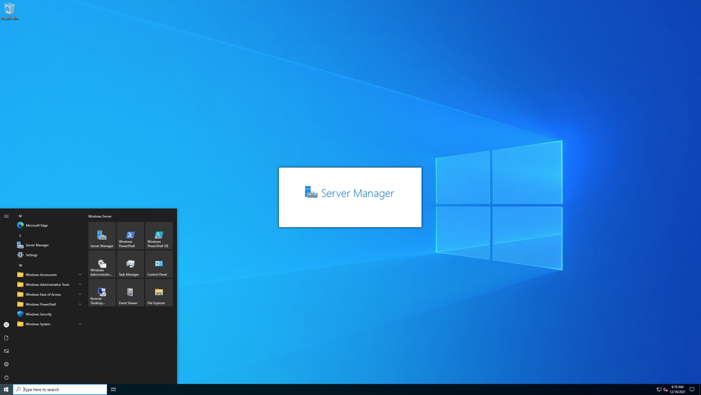
Task: Open Windows Security from the app list
Action: click(38, 314)
